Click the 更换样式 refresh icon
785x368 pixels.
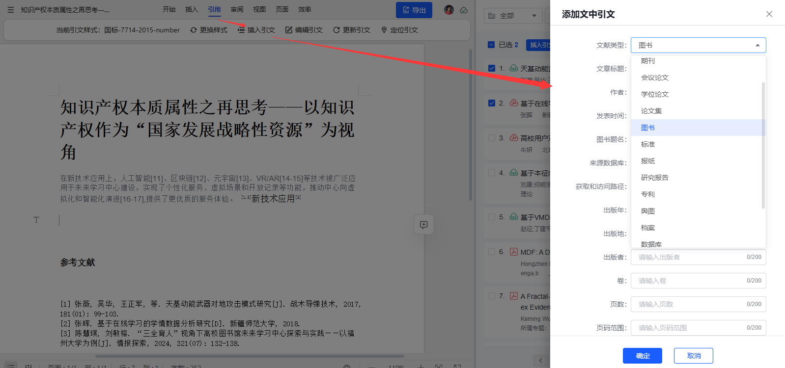(194, 30)
